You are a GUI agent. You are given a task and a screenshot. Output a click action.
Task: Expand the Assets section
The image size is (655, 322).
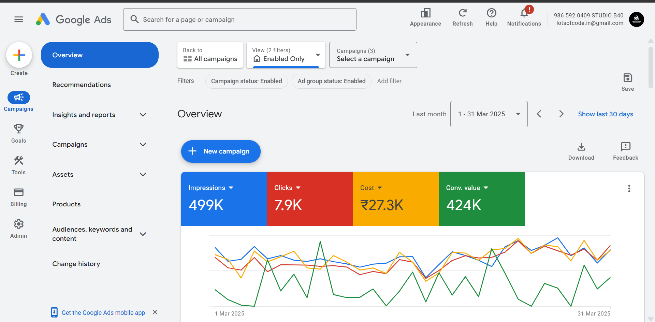[99, 174]
